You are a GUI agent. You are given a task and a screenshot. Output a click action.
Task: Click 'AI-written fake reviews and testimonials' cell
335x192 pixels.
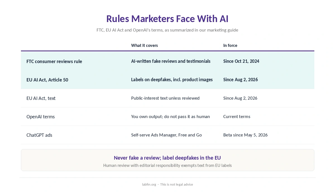coord(171,61)
